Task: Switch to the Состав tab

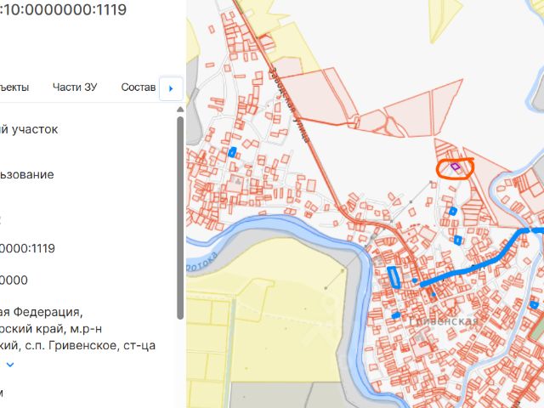Action: point(138,87)
